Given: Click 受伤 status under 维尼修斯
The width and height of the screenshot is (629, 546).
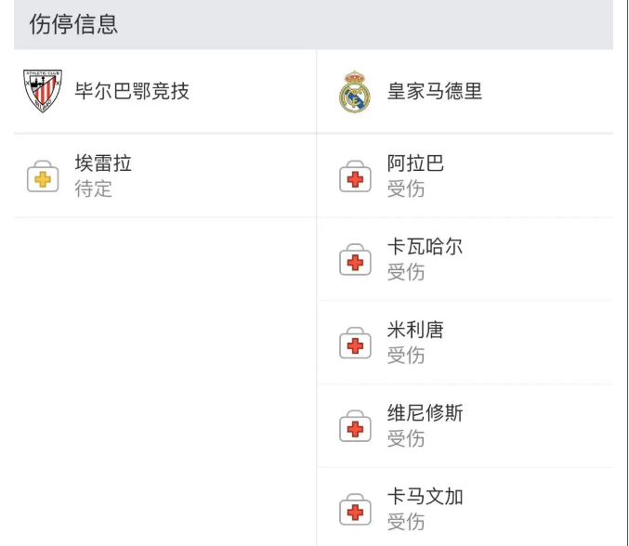Looking at the screenshot, I should point(406,439).
